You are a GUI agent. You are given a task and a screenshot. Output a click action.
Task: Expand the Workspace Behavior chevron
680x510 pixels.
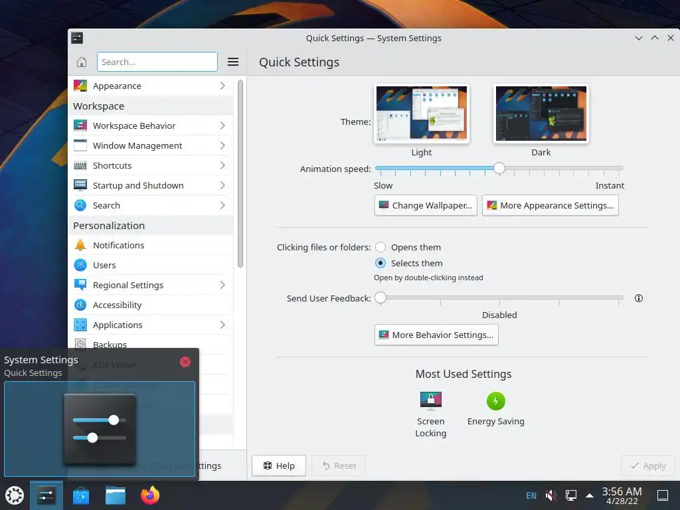222,126
